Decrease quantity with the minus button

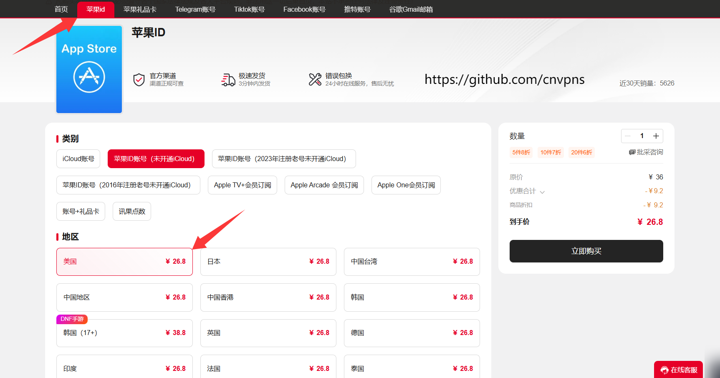(628, 136)
